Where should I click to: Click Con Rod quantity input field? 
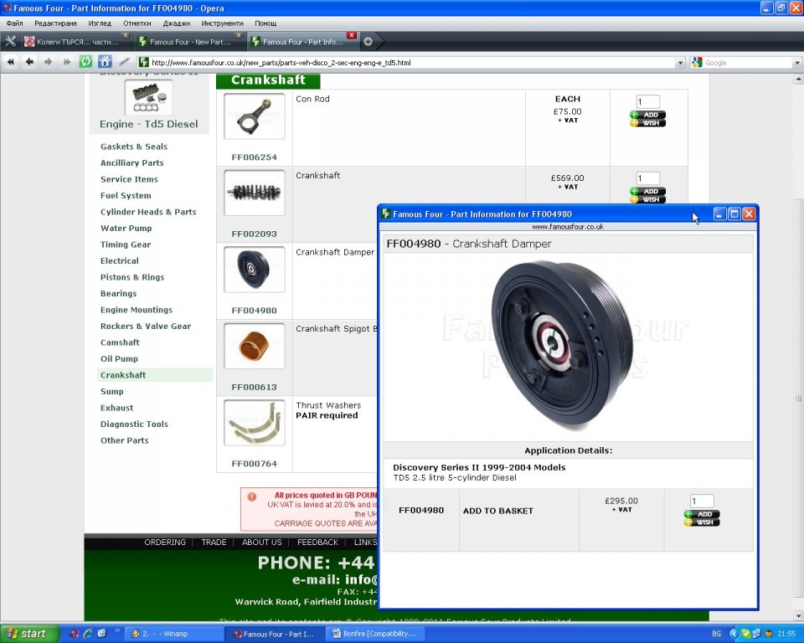647,101
